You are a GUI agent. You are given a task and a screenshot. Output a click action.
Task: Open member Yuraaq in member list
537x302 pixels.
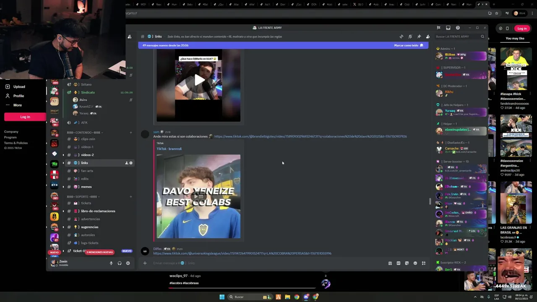461,112
